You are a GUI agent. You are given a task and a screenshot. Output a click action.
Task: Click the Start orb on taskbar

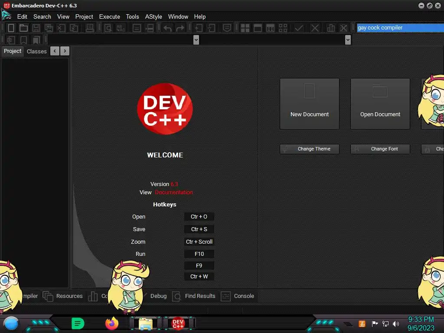point(11,324)
